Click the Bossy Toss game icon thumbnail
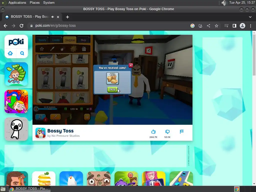The image size is (256, 192). pyautogui.click(x=40, y=133)
